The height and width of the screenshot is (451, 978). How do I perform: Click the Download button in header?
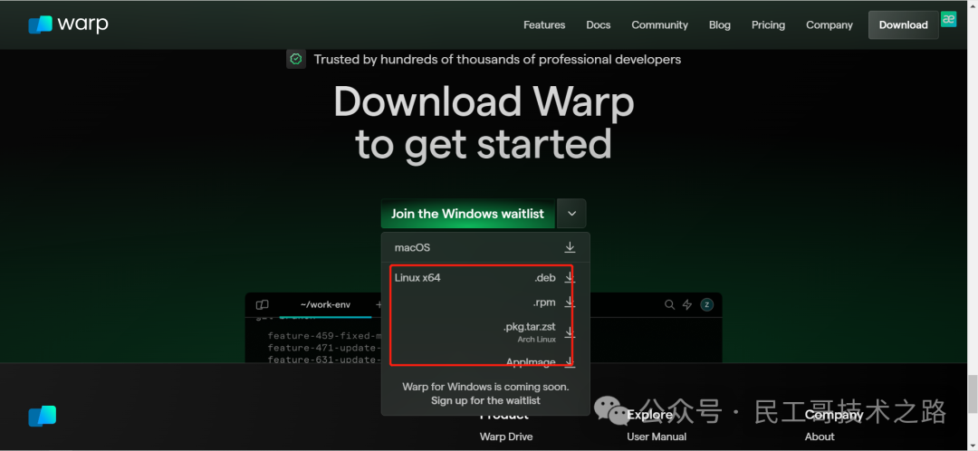903,25
